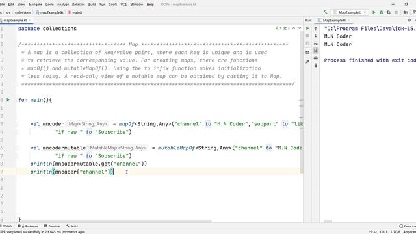Click cursor position 19:32 in status bar

click(372, 232)
